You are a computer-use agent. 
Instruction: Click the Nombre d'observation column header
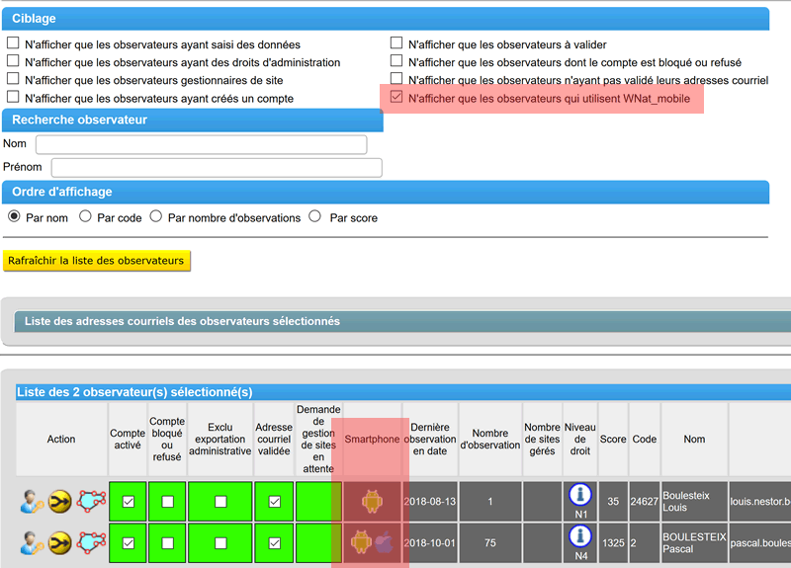pyautogui.click(x=489, y=439)
